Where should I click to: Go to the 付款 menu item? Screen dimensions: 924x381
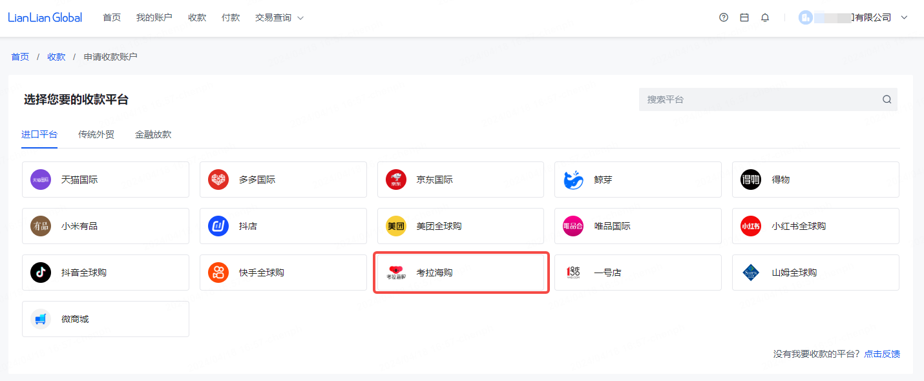pyautogui.click(x=231, y=17)
